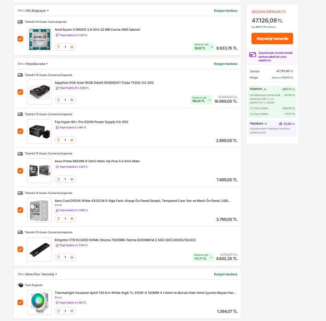The image size is (326, 321).
Task: Click delivery truck icon for 14 Kasım Cuma
Action: (x=20, y=22)
